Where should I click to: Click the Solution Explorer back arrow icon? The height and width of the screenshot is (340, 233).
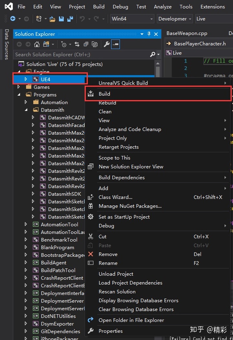click(19, 44)
